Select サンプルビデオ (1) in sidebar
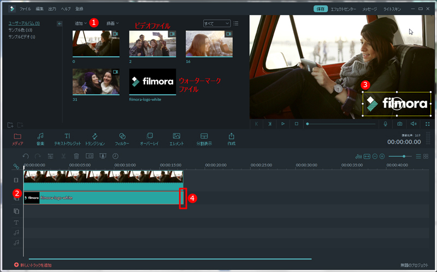The image size is (437, 272). click(x=22, y=37)
